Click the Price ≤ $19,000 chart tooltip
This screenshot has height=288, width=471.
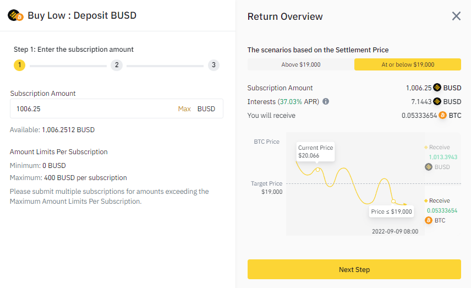(x=391, y=211)
